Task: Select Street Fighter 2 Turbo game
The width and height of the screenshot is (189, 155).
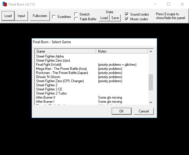Action: point(51,93)
